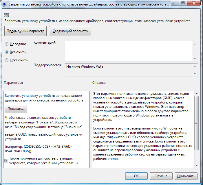Click "Поддерживается" box scroll down arrow
Screen dimensions: 203x185
[x=195, y=74]
